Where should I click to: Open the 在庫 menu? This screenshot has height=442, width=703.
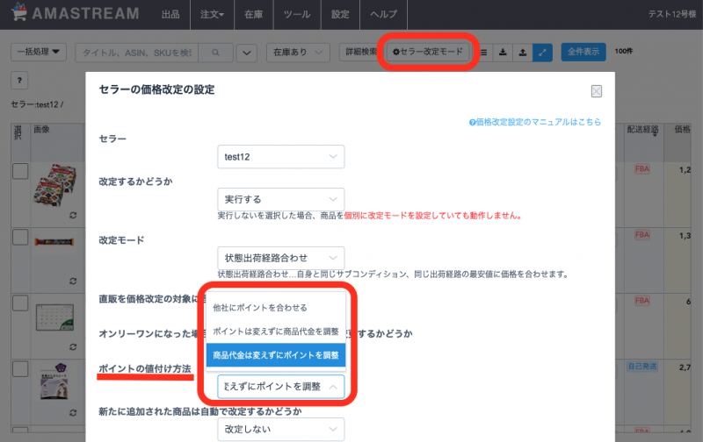click(x=253, y=14)
